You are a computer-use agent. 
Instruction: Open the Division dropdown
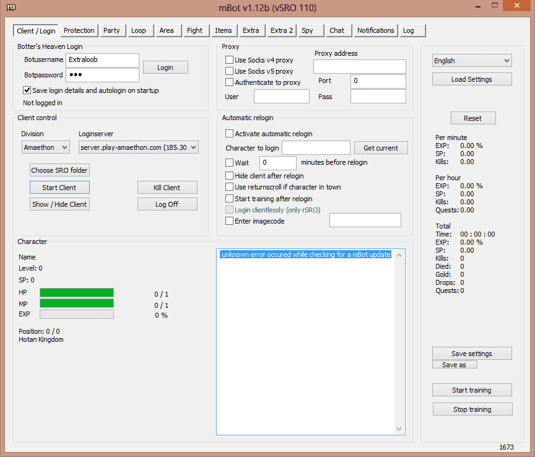tap(46, 147)
